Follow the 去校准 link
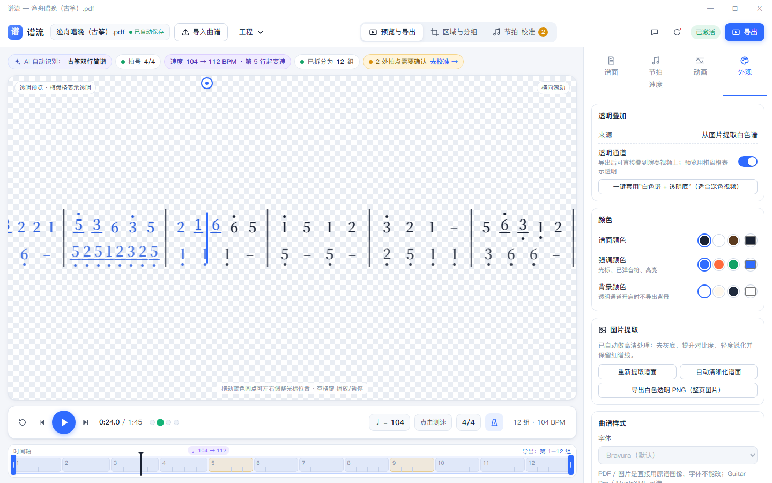 point(444,62)
